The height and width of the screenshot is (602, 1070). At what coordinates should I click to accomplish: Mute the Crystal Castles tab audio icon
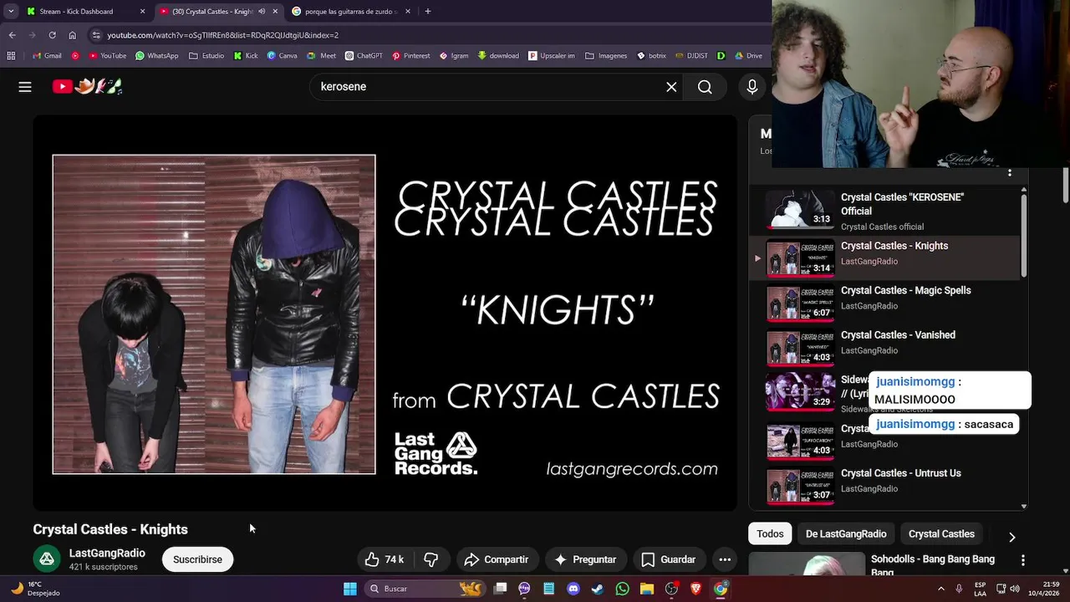(x=262, y=12)
